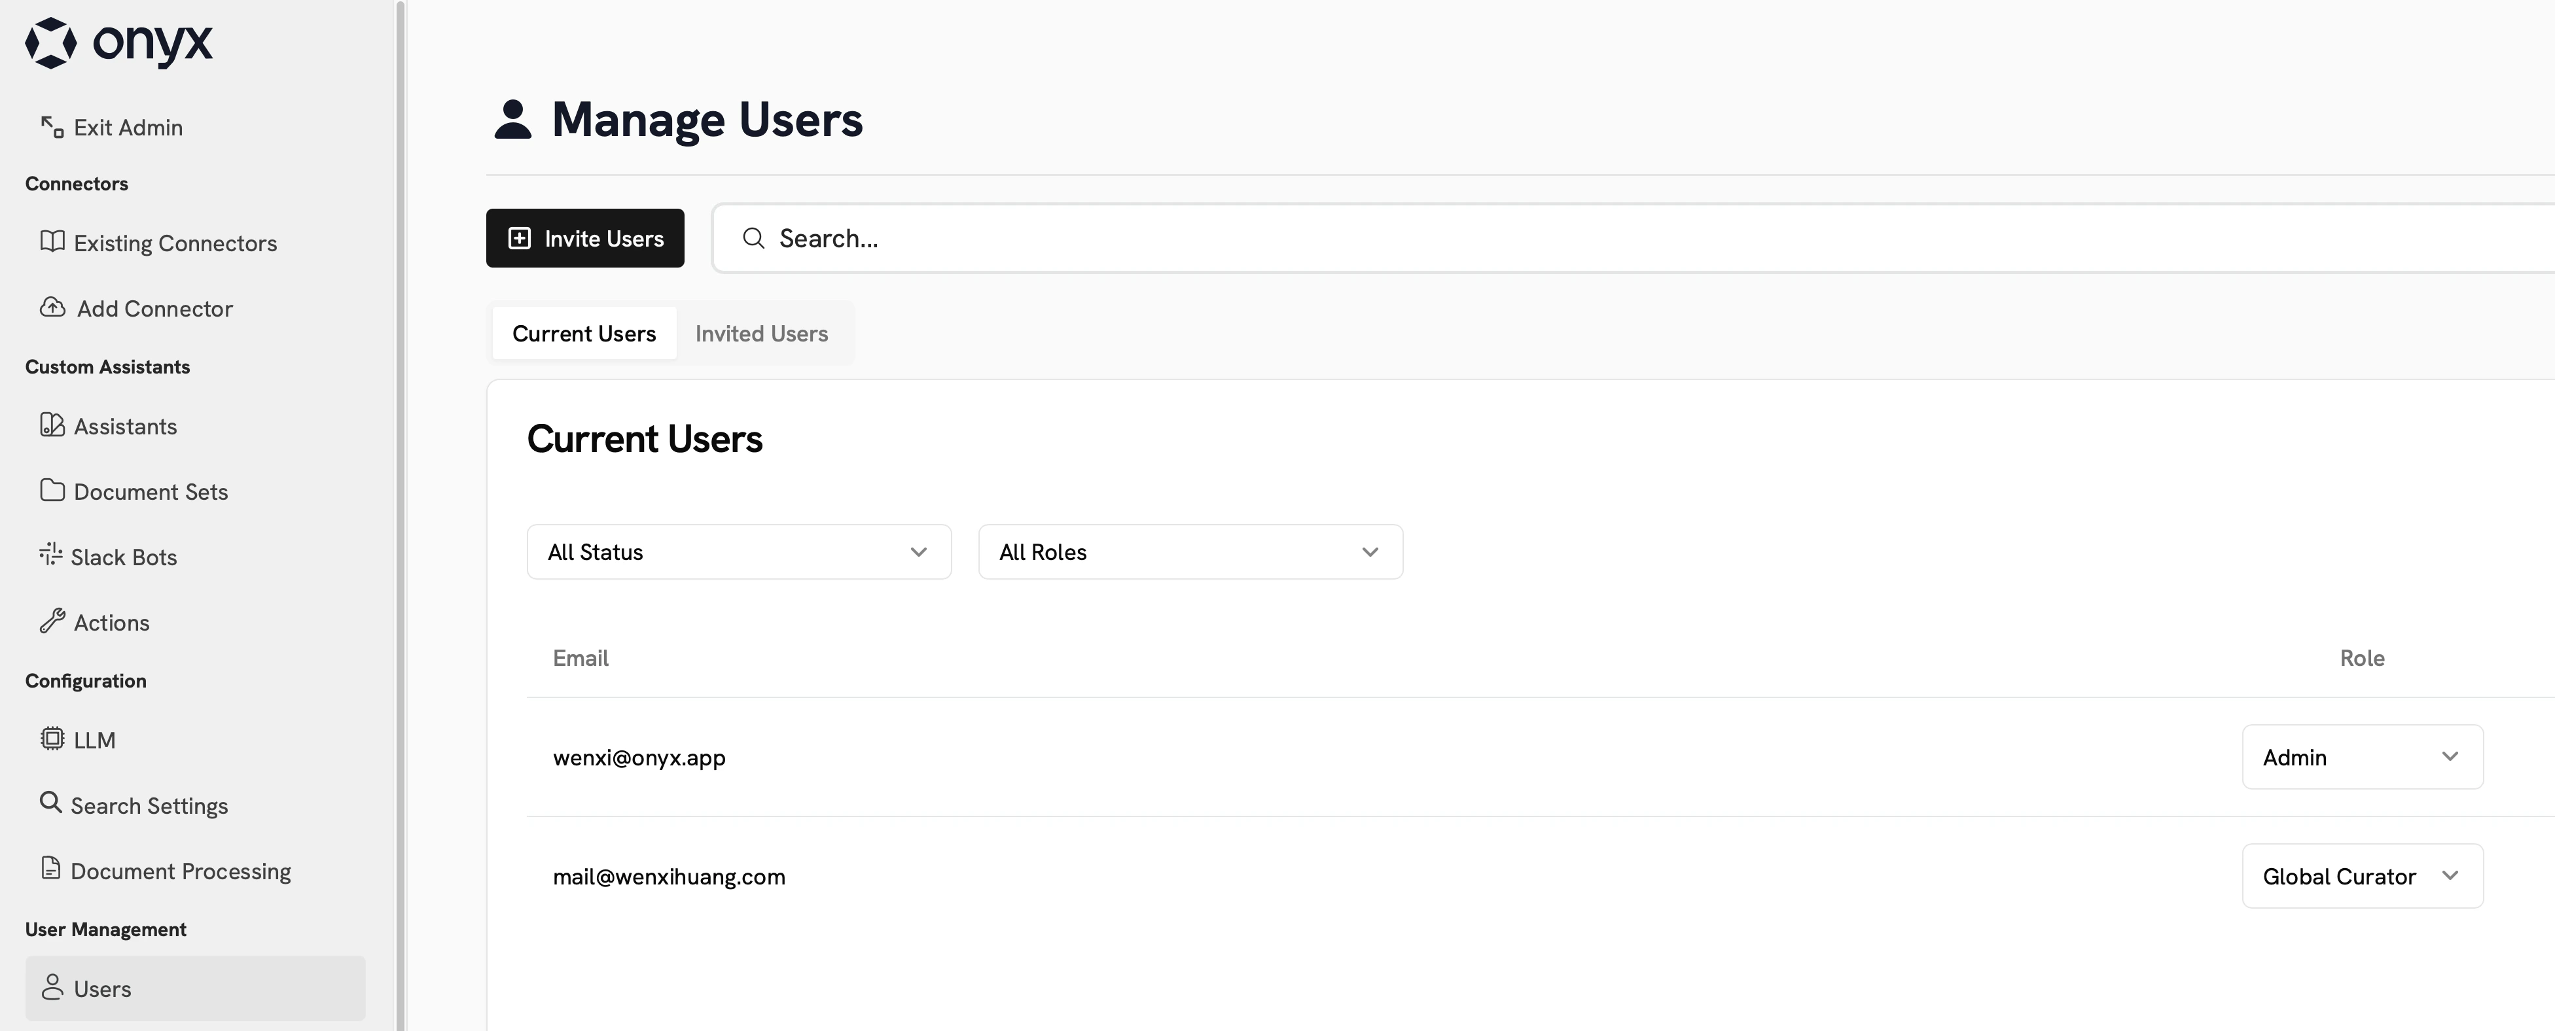Select the Current Users tab
2555x1031 pixels.
pos(583,333)
